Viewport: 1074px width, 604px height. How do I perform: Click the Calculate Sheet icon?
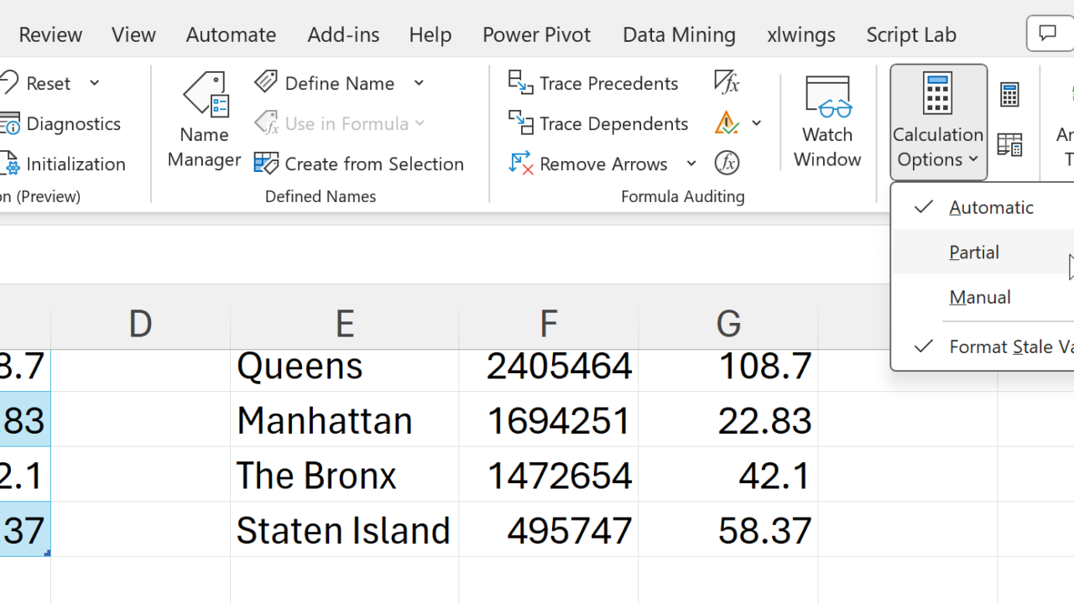pyautogui.click(x=1009, y=145)
